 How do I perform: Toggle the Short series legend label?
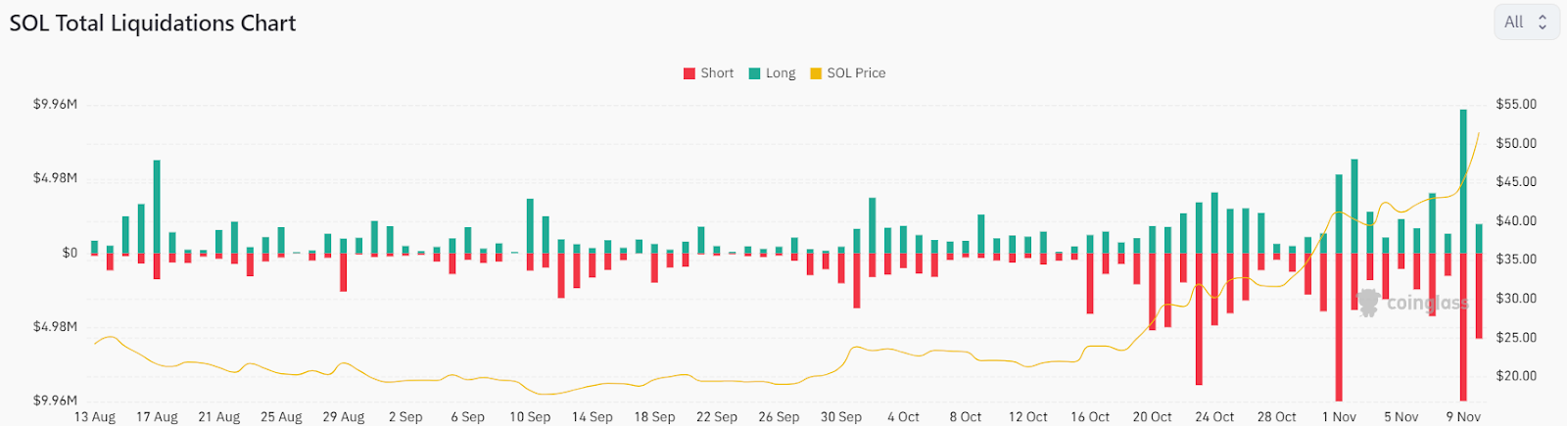click(x=717, y=73)
